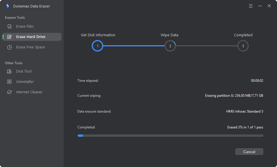Screen dimensions: 277x167
Task: Click the Uninstaller four-circles icon
Action: (x=9, y=82)
